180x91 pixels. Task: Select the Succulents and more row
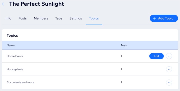click(x=90, y=83)
